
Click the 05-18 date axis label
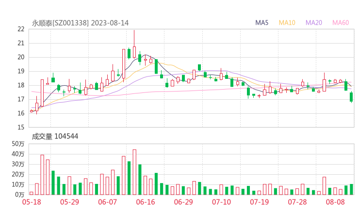[32, 202]
